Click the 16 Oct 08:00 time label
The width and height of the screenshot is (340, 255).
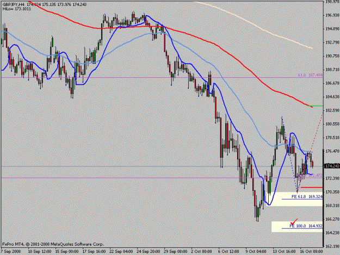tap(311, 252)
